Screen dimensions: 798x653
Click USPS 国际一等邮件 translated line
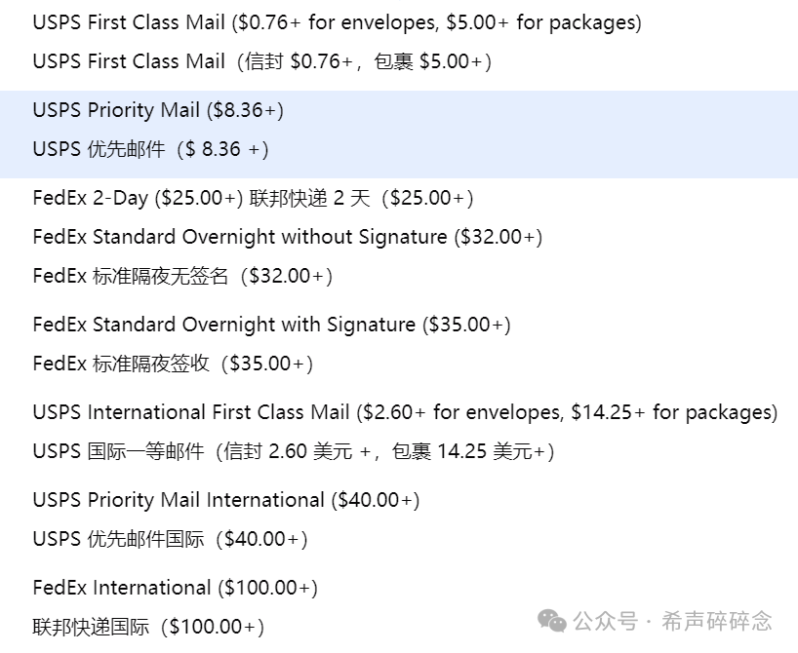[294, 451]
